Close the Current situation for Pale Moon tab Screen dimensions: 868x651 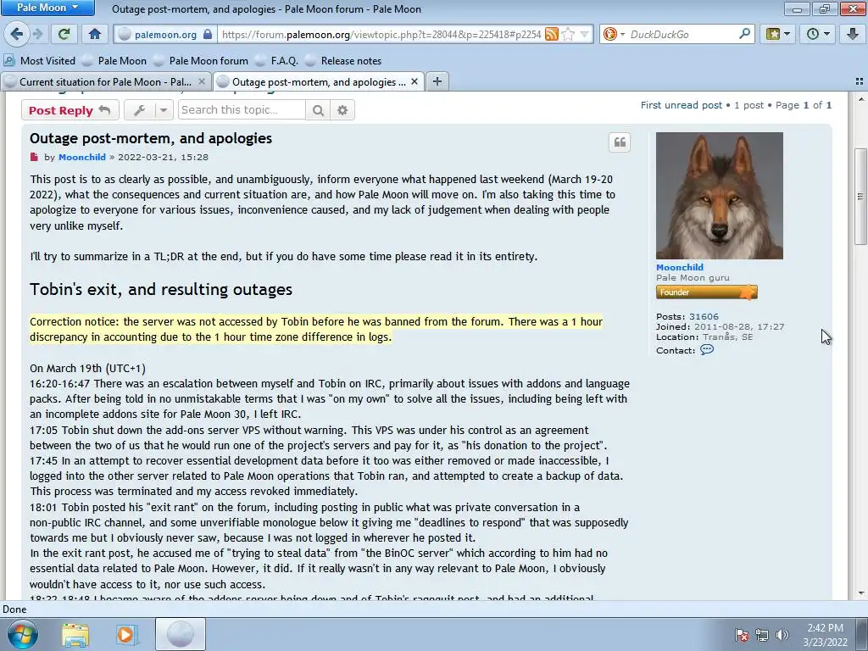tap(202, 82)
